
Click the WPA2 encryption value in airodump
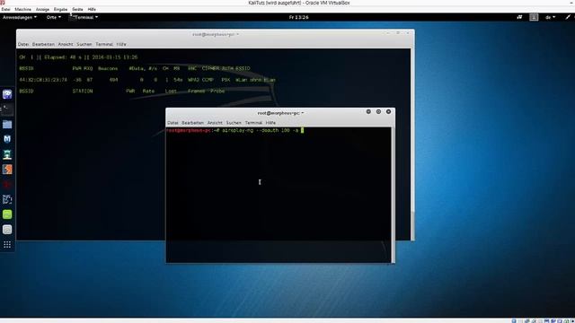194,80
